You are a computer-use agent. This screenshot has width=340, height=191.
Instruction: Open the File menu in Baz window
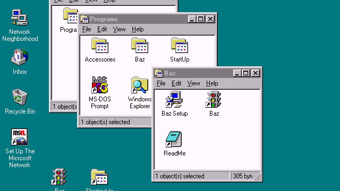point(161,83)
